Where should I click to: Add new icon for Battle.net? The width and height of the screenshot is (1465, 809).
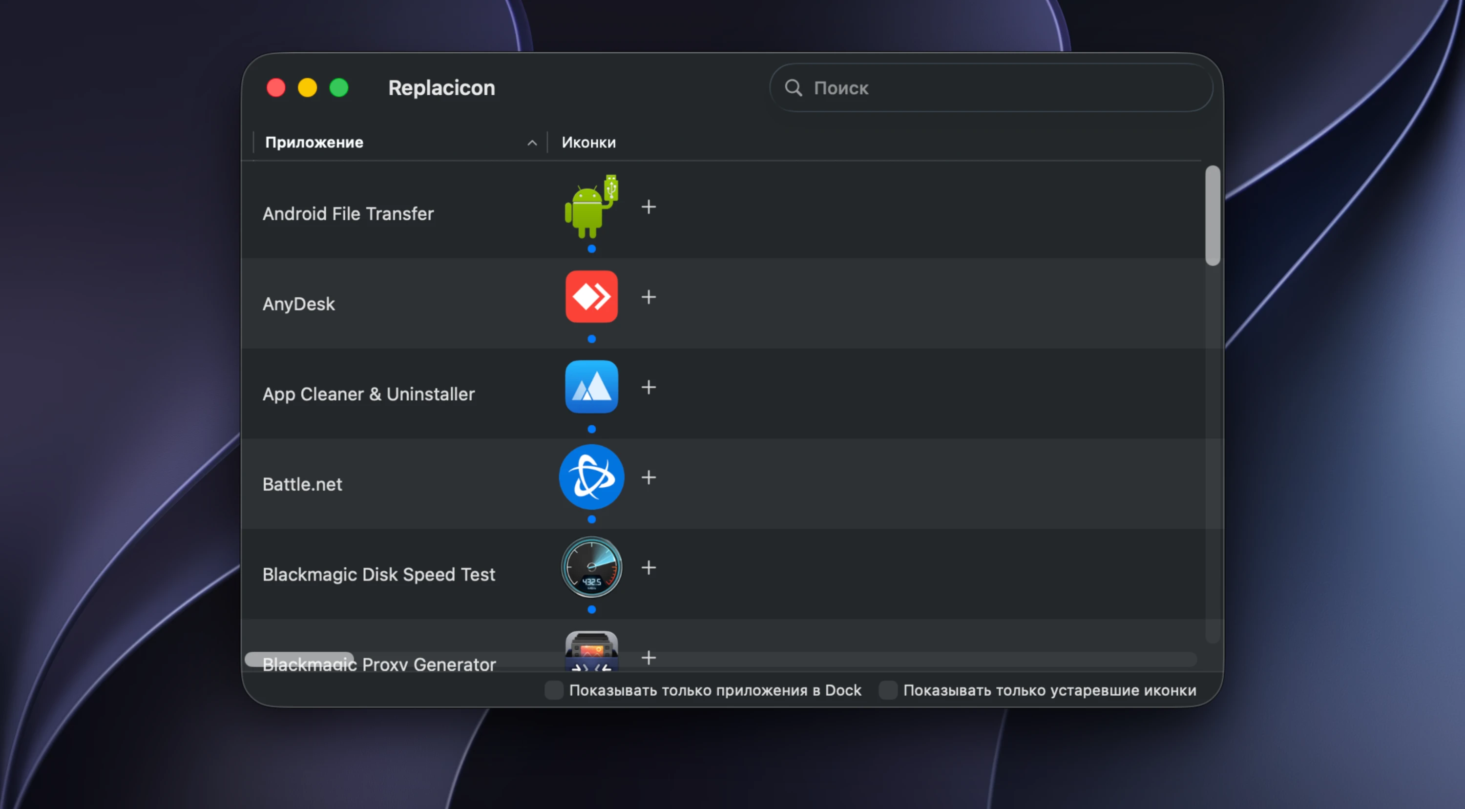(x=649, y=477)
